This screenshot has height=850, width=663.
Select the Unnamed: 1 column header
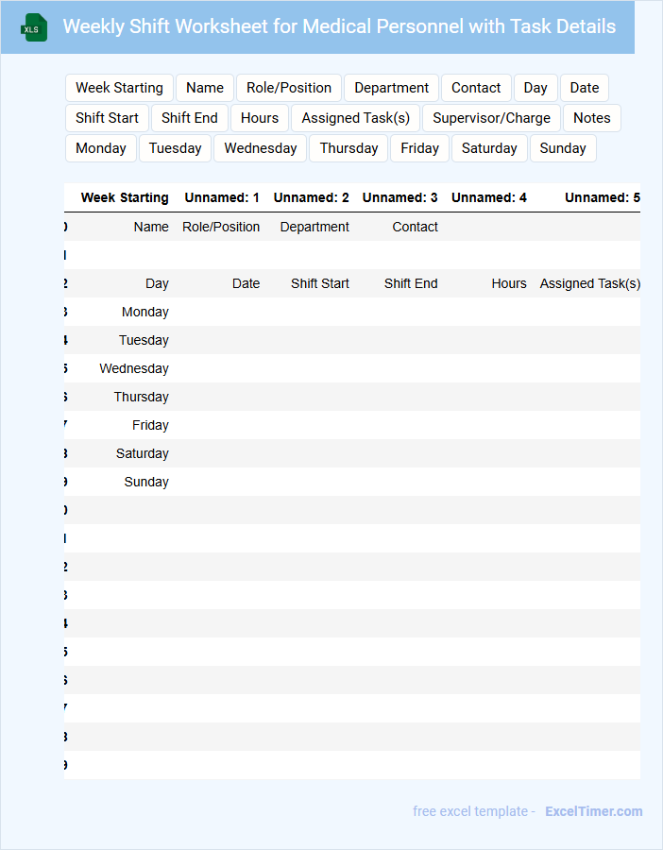pos(222,198)
